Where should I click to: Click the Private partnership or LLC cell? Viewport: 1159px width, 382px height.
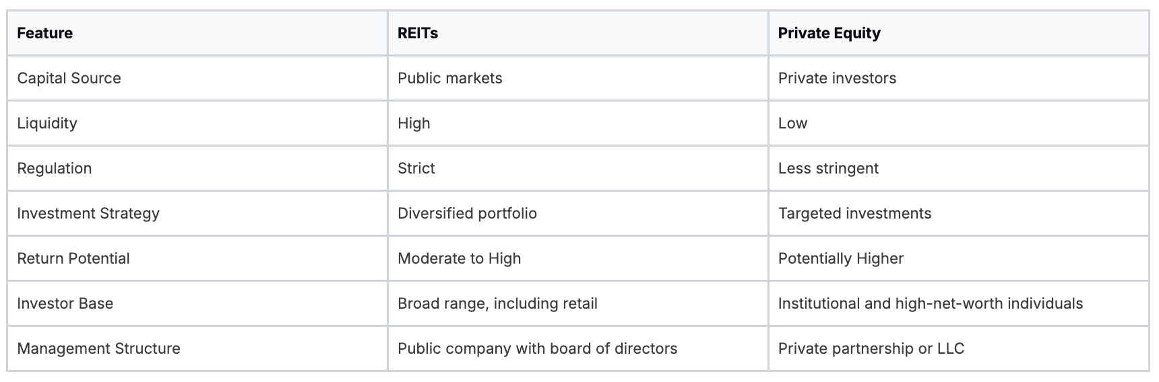click(x=871, y=348)
